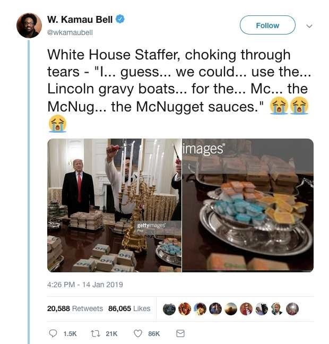329x344 pixels.
Task: Open right photo of sauce packets
Action: 248,205
